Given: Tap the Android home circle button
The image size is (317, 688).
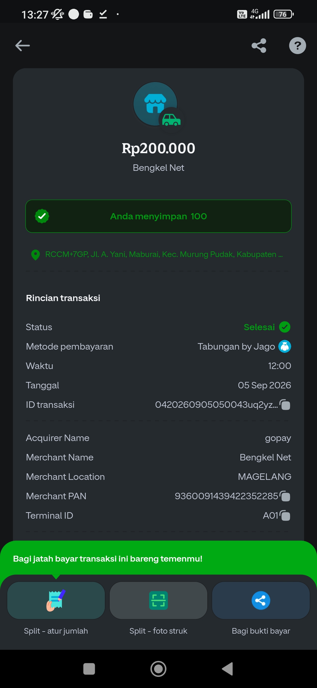Looking at the screenshot, I should 158,669.
